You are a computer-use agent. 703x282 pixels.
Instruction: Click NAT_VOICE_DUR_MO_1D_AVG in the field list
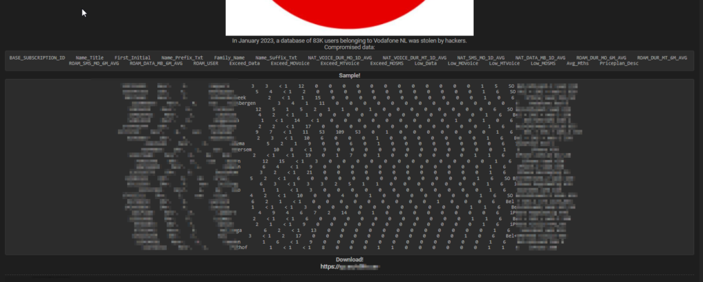click(340, 58)
